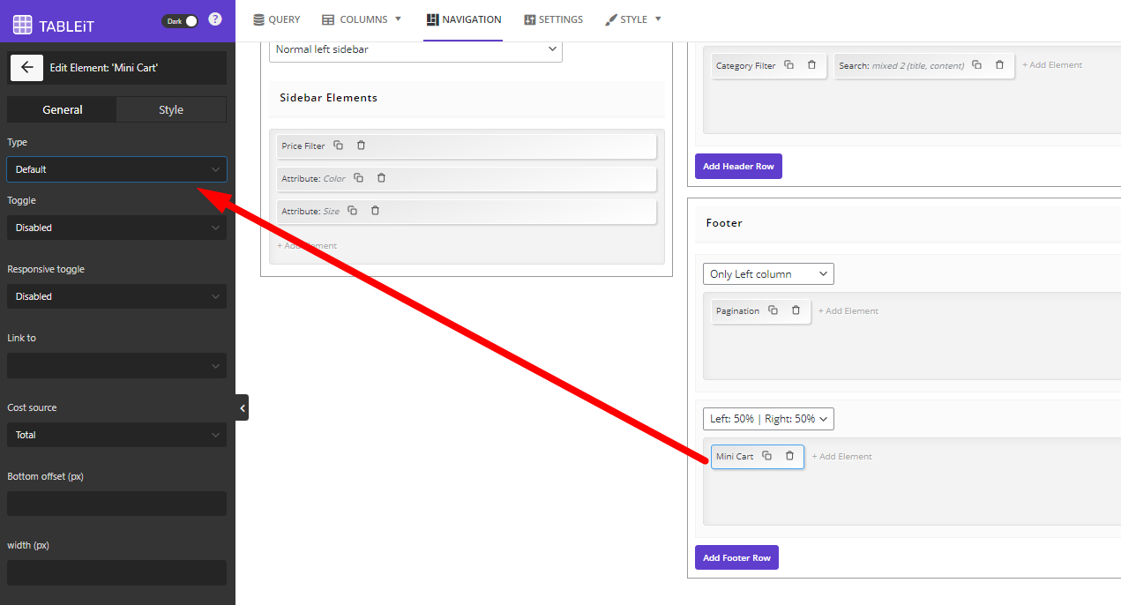This screenshot has width=1121, height=605.
Task: Expand the Normal left sidebar dropdown
Action: pos(415,50)
